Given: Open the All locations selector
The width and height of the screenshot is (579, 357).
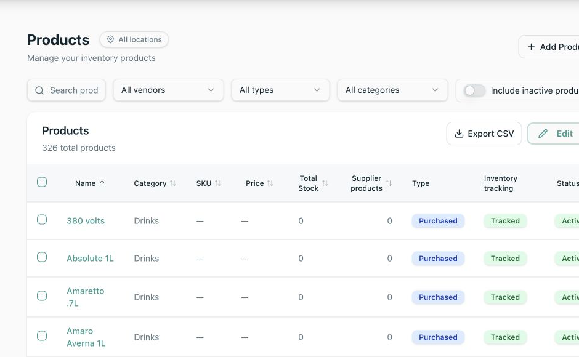Looking at the screenshot, I should click(x=134, y=39).
